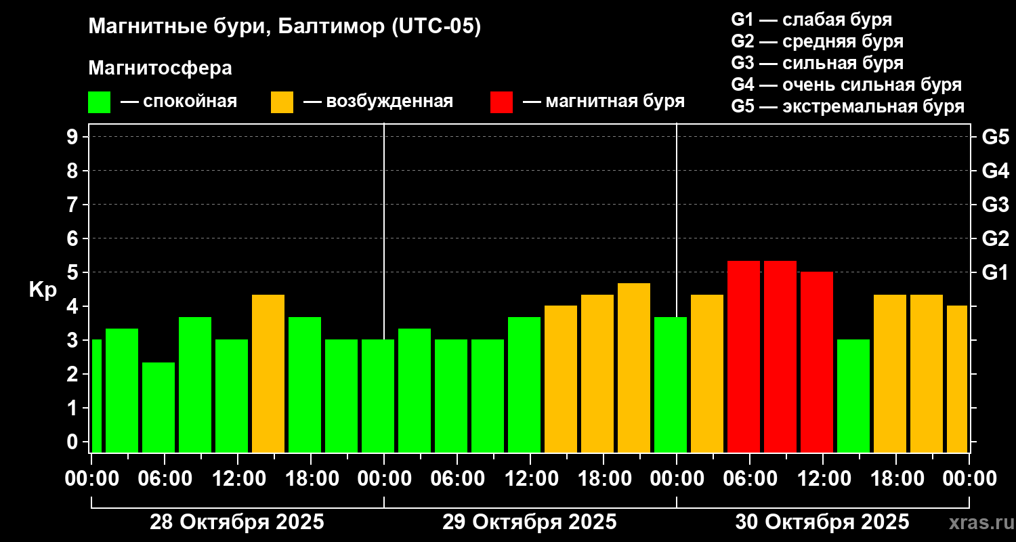Click the green bar after the red bars
This screenshot has height=542, width=1016.
click(853, 396)
